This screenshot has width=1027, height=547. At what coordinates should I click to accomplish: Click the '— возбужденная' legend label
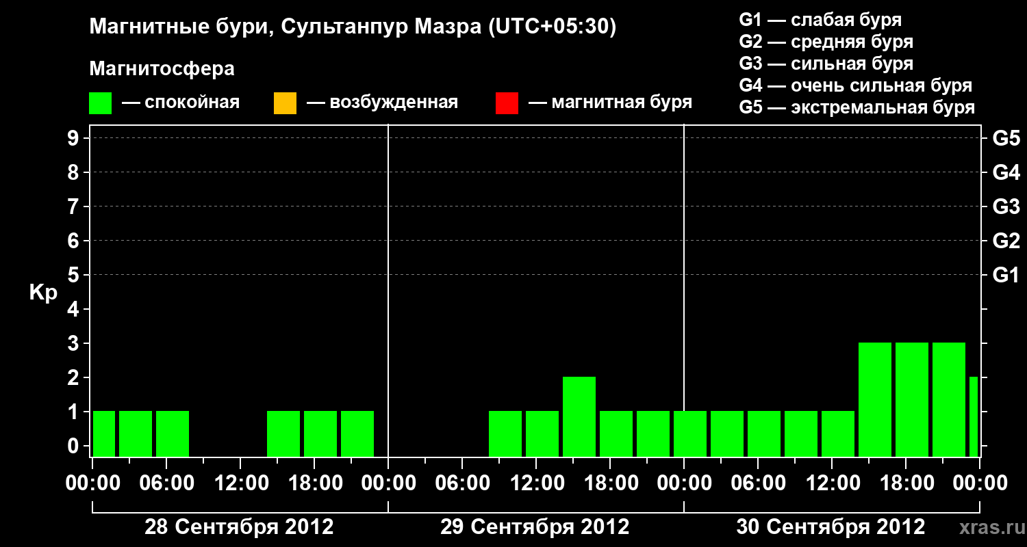pyautogui.click(x=382, y=103)
